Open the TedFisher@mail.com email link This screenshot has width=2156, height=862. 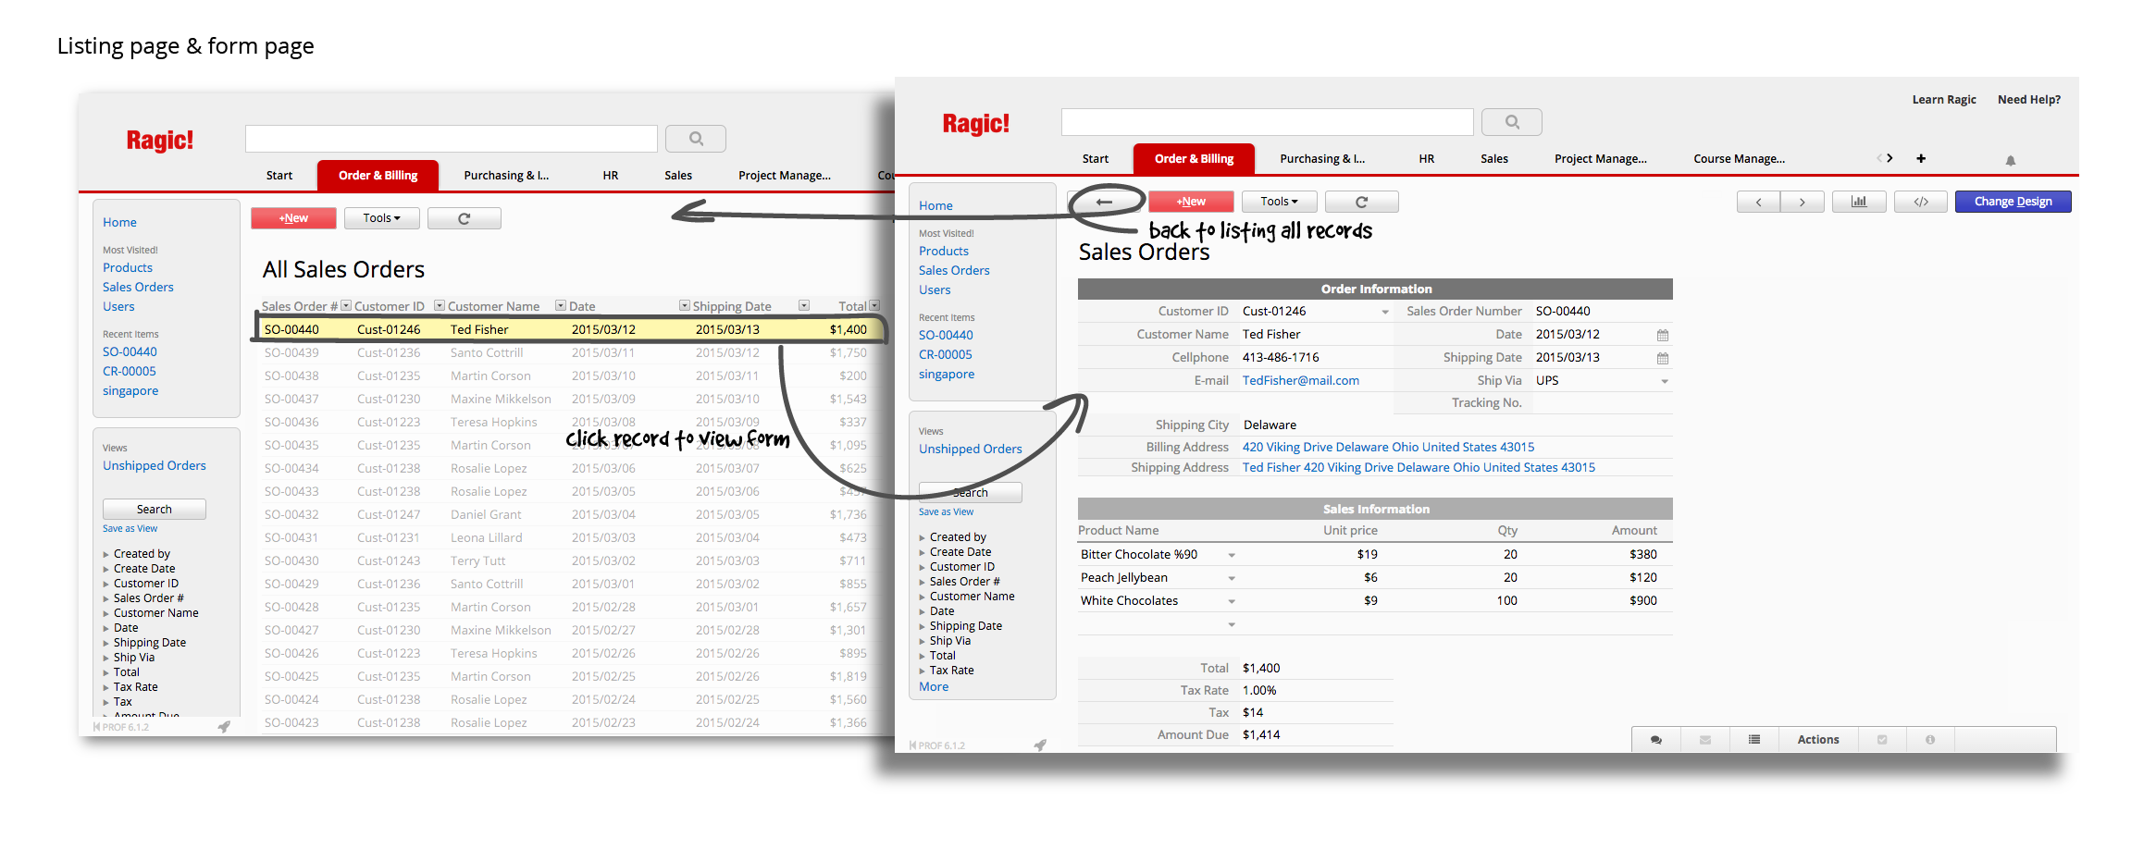pyautogui.click(x=1300, y=380)
